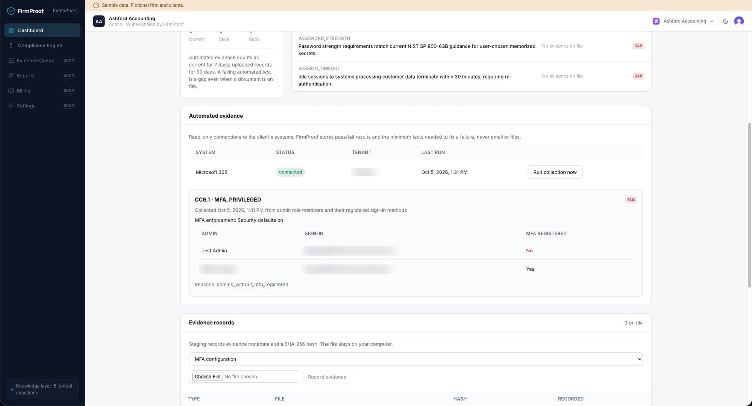This screenshot has width=752, height=406.
Task: Open the Compliance Engine menu item
Action: (x=42, y=45)
